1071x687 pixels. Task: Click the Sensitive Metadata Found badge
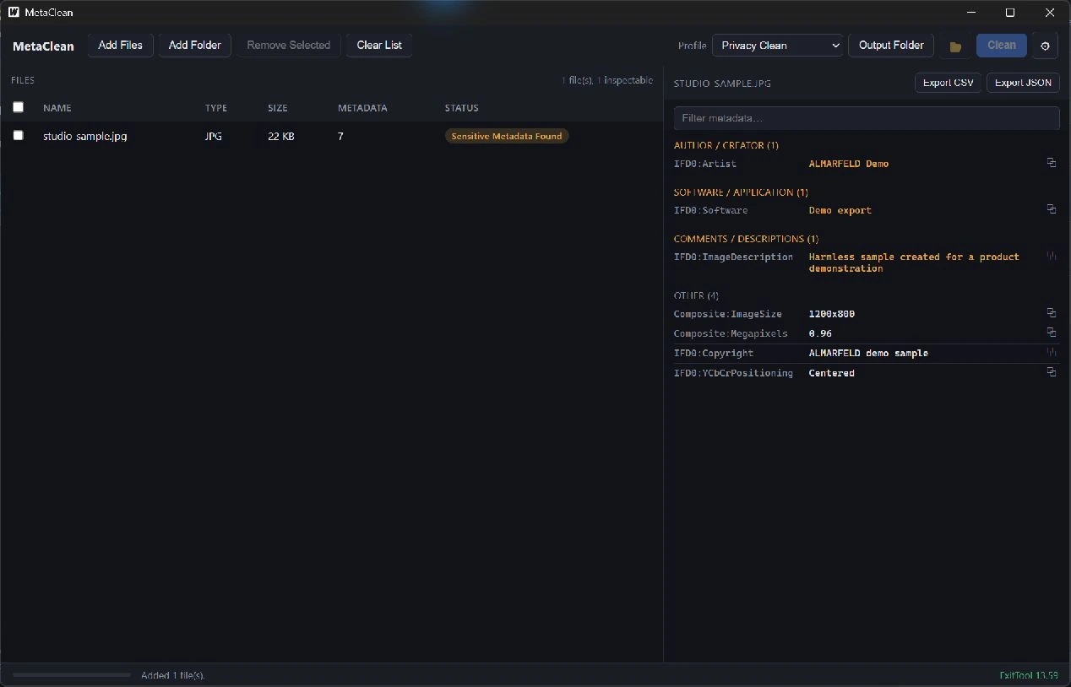[x=507, y=136]
